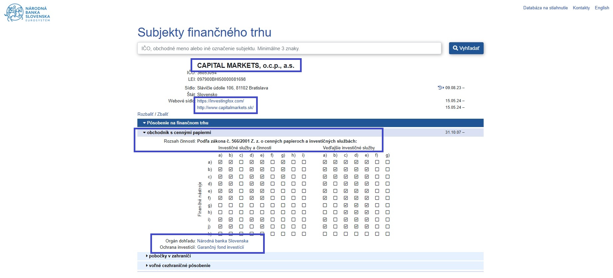Click the date 15.05.24 beside investingfox.com

(455, 101)
